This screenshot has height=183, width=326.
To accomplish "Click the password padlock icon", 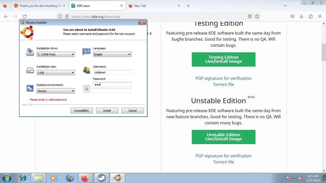I will pos(87,89).
